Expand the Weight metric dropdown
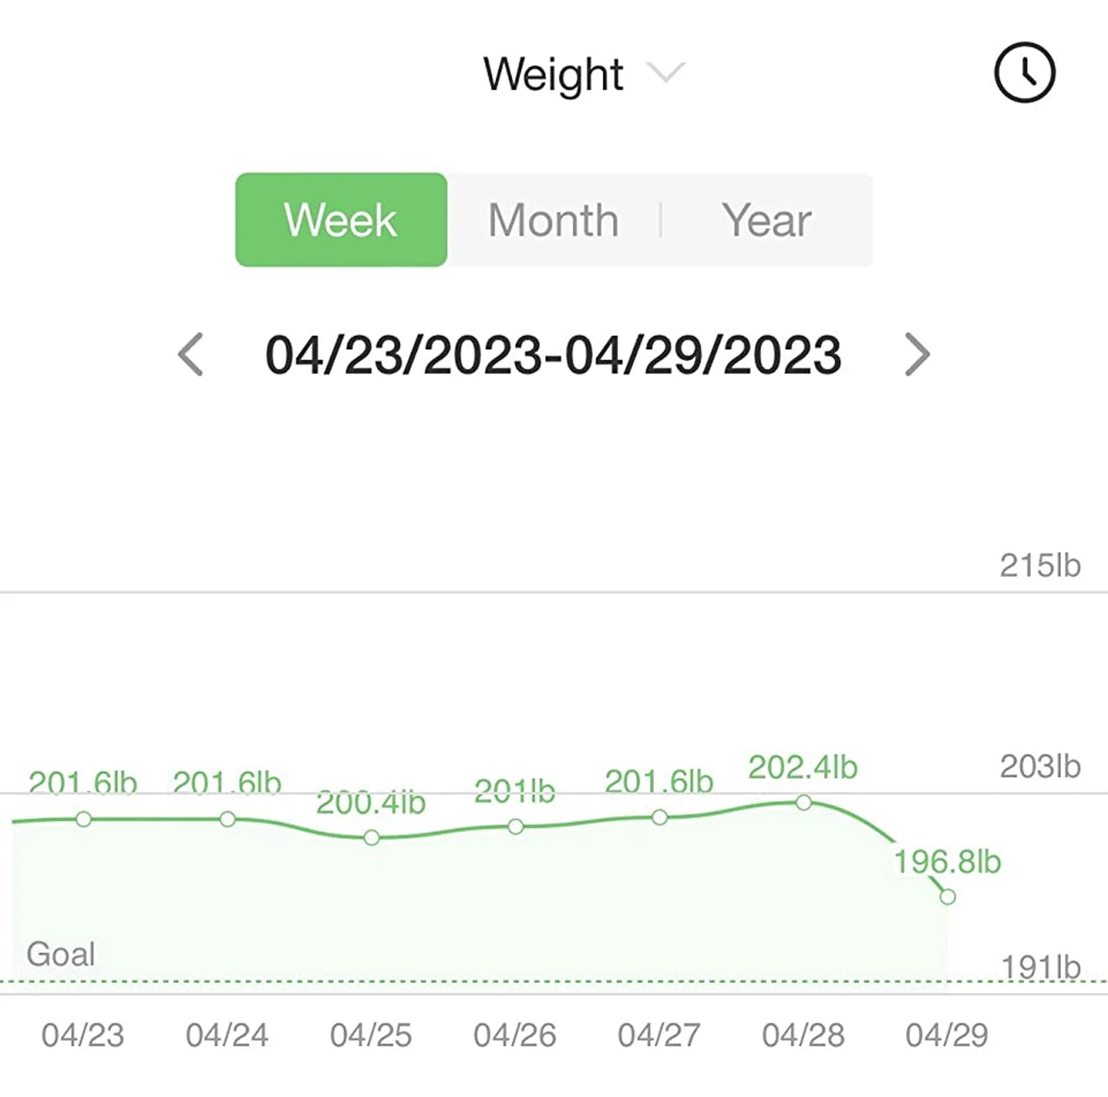 (667, 73)
